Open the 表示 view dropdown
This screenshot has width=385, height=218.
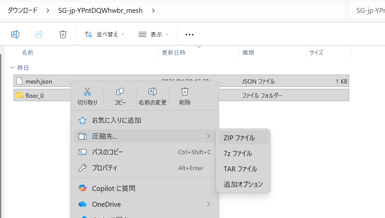coord(153,34)
